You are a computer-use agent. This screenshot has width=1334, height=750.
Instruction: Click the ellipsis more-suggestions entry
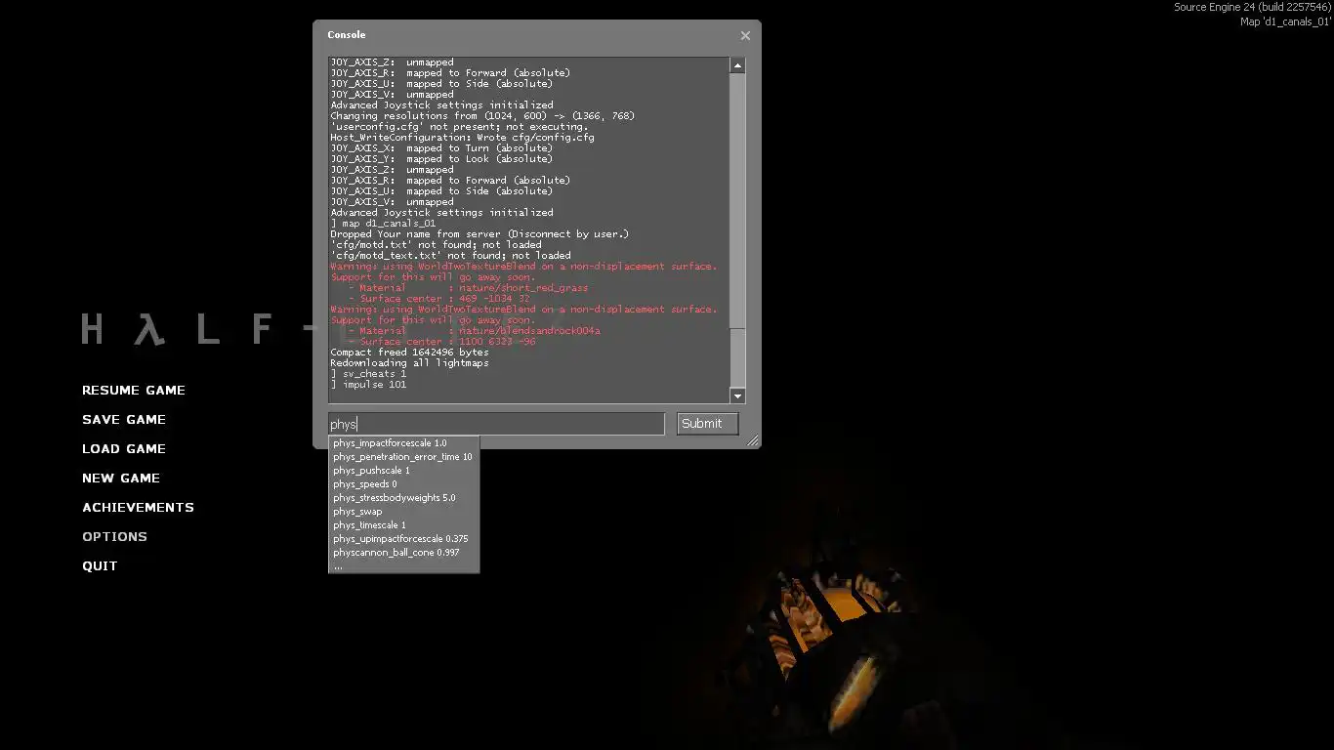pyautogui.click(x=404, y=566)
